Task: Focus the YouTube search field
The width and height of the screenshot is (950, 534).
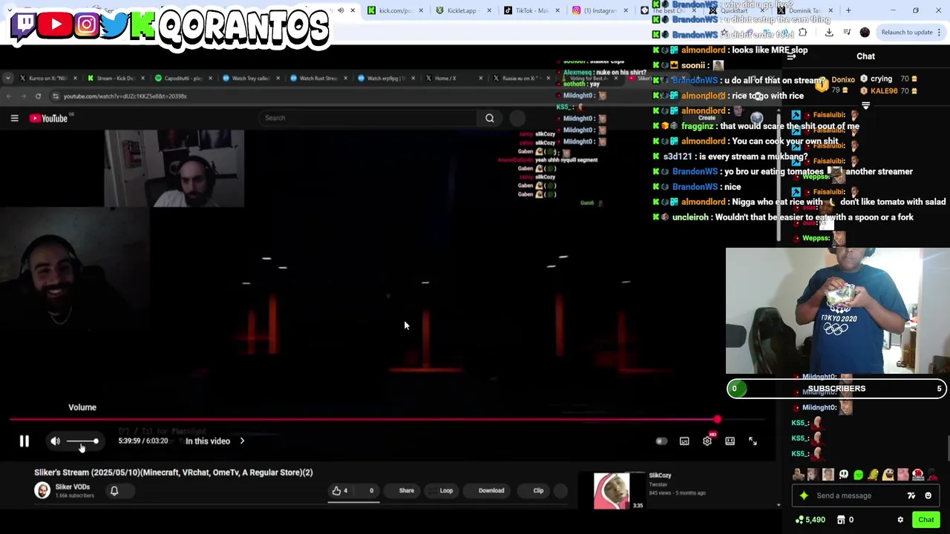Action: coord(367,118)
